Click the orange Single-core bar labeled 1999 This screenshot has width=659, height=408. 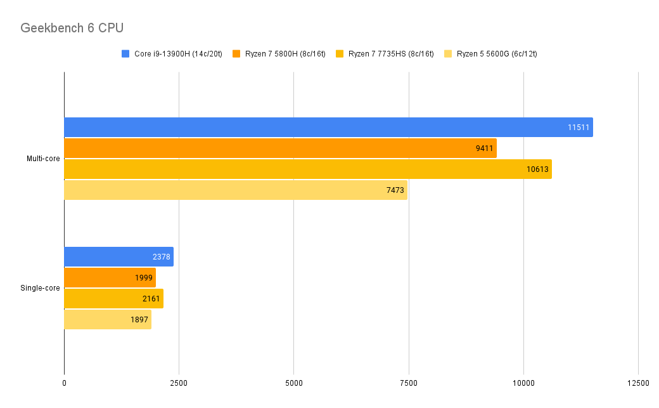110,278
